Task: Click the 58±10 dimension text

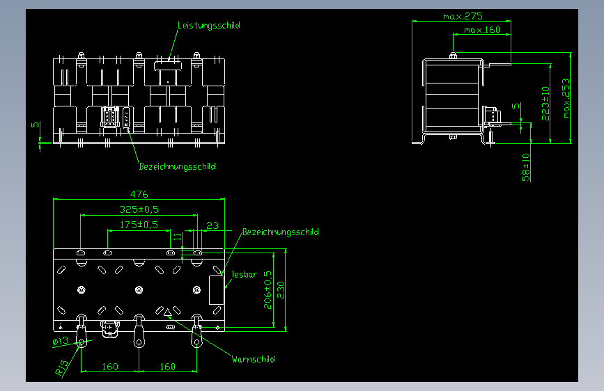Action: (x=526, y=167)
